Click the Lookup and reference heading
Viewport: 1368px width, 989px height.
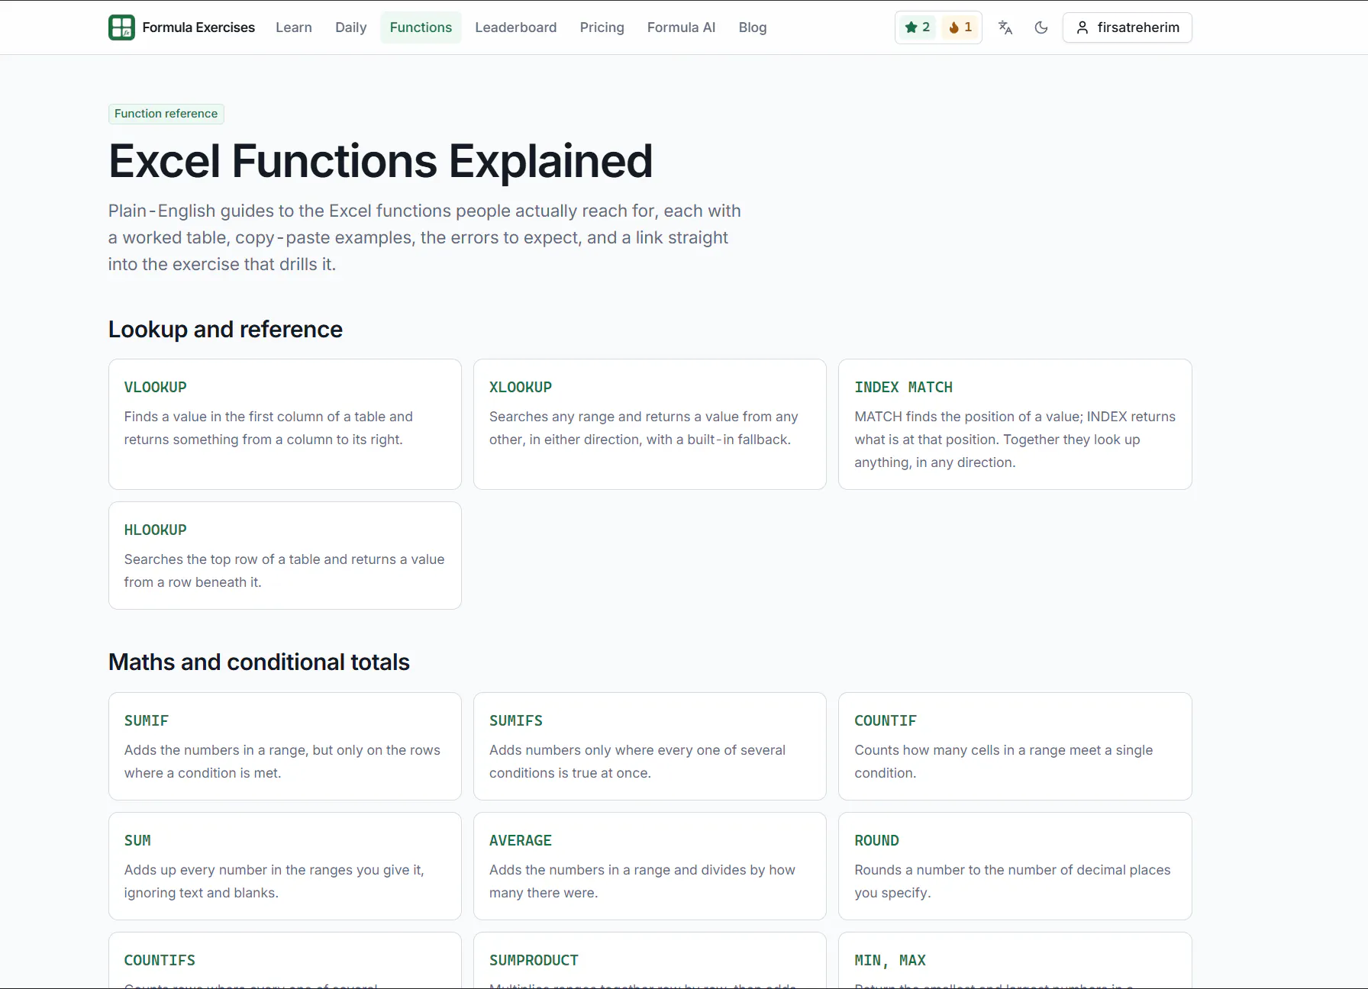point(225,329)
